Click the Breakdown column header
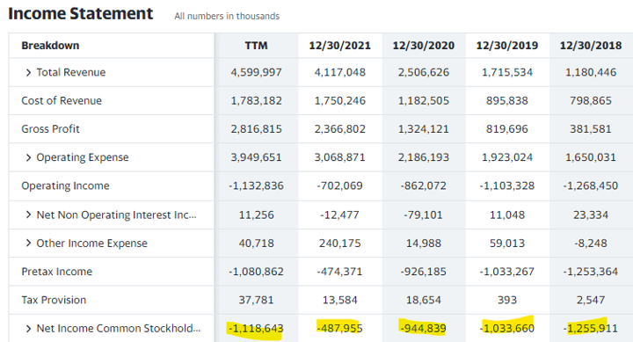633x342 pixels. point(50,46)
